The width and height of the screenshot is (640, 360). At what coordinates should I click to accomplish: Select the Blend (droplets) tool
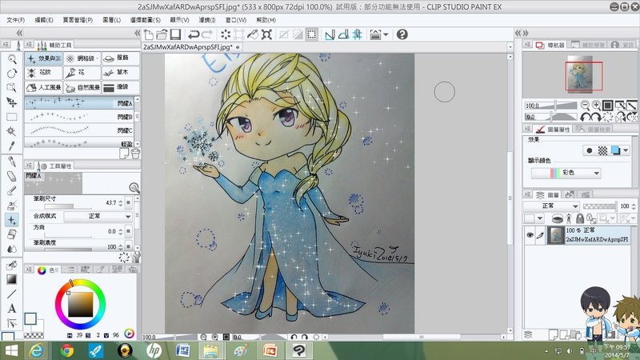click(12, 249)
